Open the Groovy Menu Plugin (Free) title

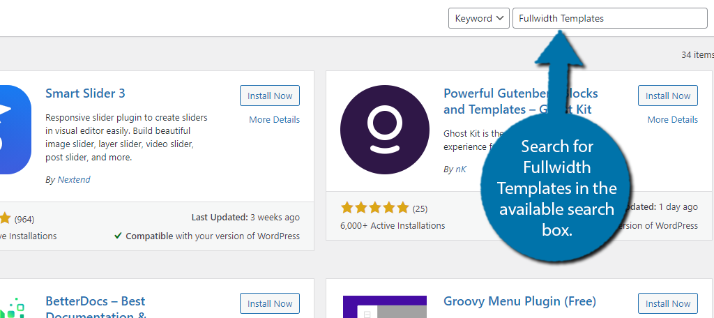point(519,301)
